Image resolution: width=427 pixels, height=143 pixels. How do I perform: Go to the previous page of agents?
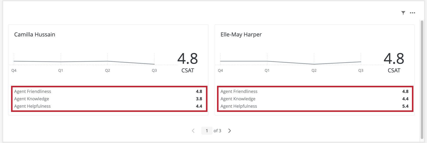pyautogui.click(x=193, y=131)
